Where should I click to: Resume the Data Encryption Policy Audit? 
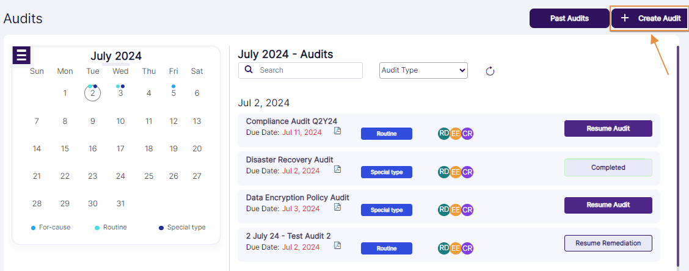pyautogui.click(x=608, y=205)
